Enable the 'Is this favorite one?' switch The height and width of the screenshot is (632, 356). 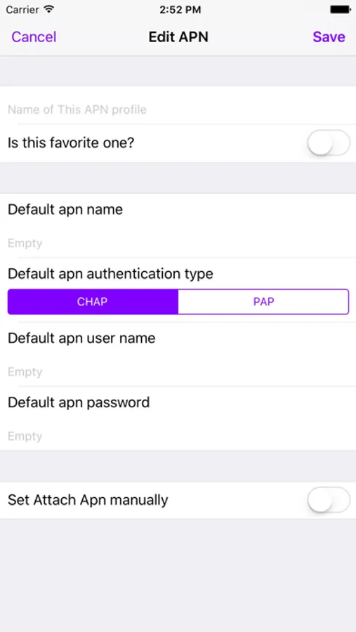[329, 143]
